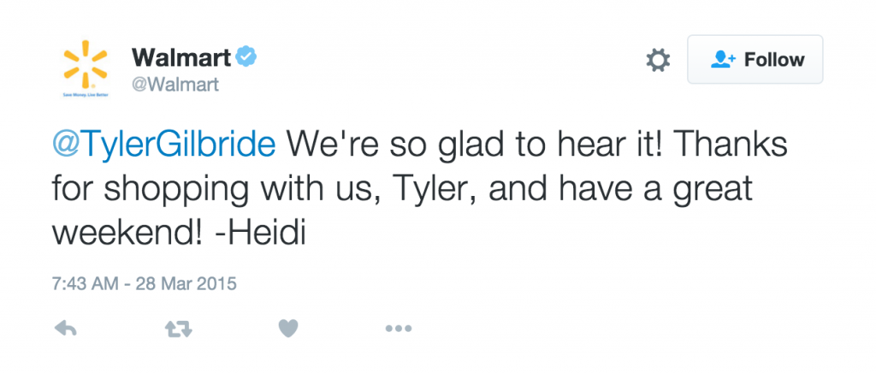
Task: Open the Walmart display name profile link
Action: point(180,57)
